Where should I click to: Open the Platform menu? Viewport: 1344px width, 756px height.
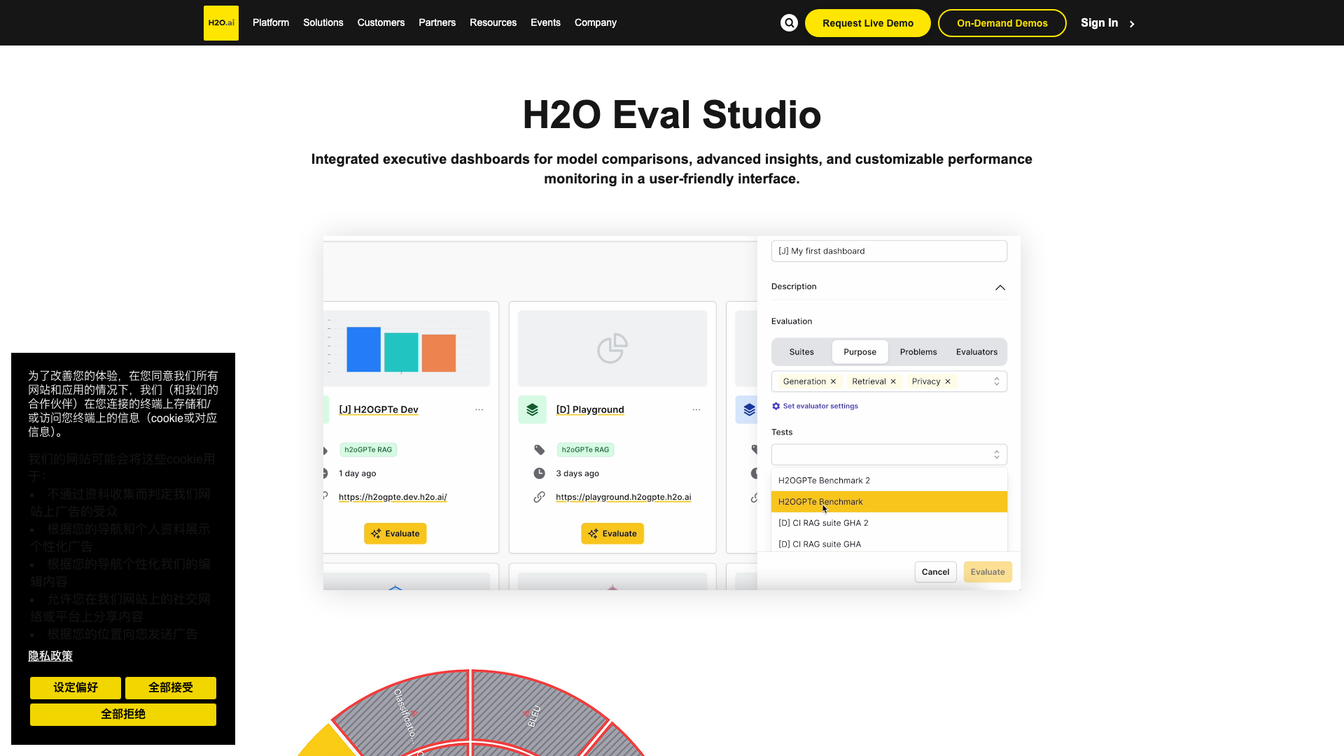[x=271, y=22]
